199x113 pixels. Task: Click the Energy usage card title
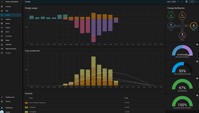click(31, 8)
